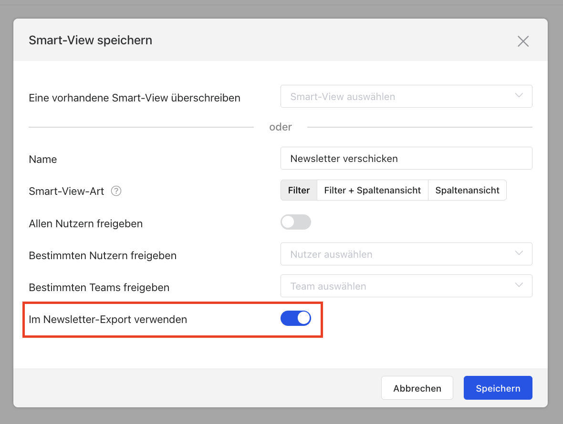Click the Smart-View speichern dialog title
Viewport: 563px width, 424px height.
[x=90, y=40]
